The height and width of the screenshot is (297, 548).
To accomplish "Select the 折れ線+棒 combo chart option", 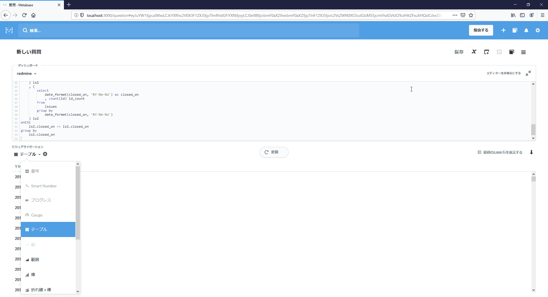I will coord(48,290).
